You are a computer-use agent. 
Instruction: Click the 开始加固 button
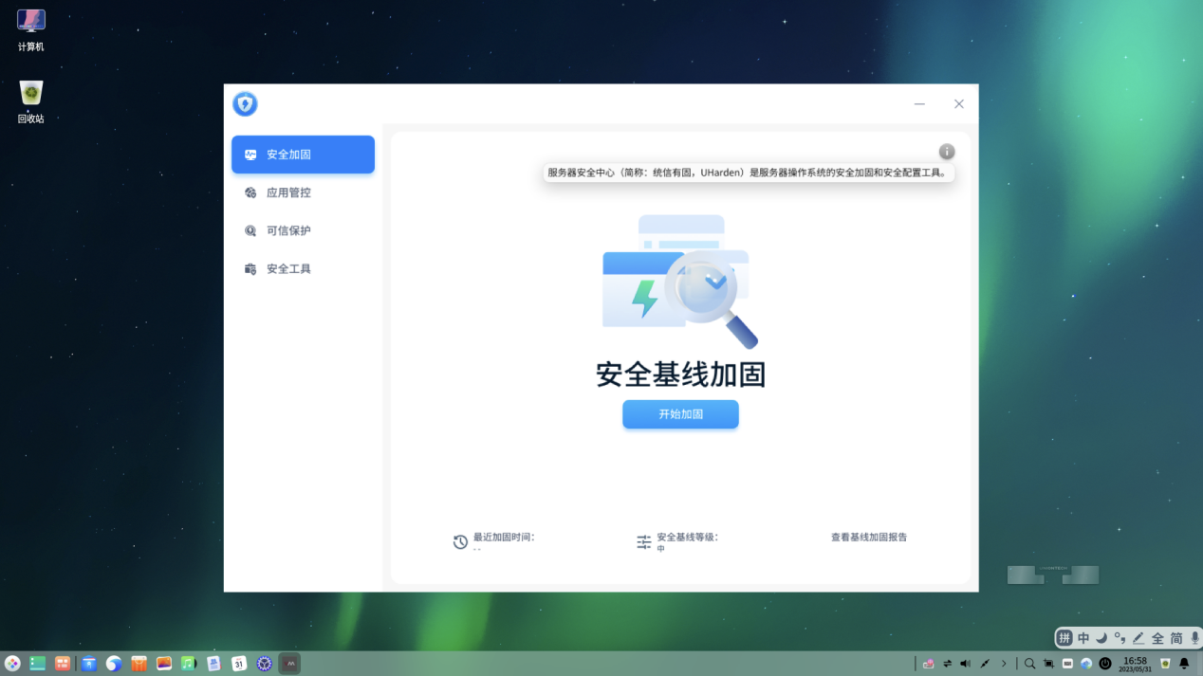click(x=680, y=414)
